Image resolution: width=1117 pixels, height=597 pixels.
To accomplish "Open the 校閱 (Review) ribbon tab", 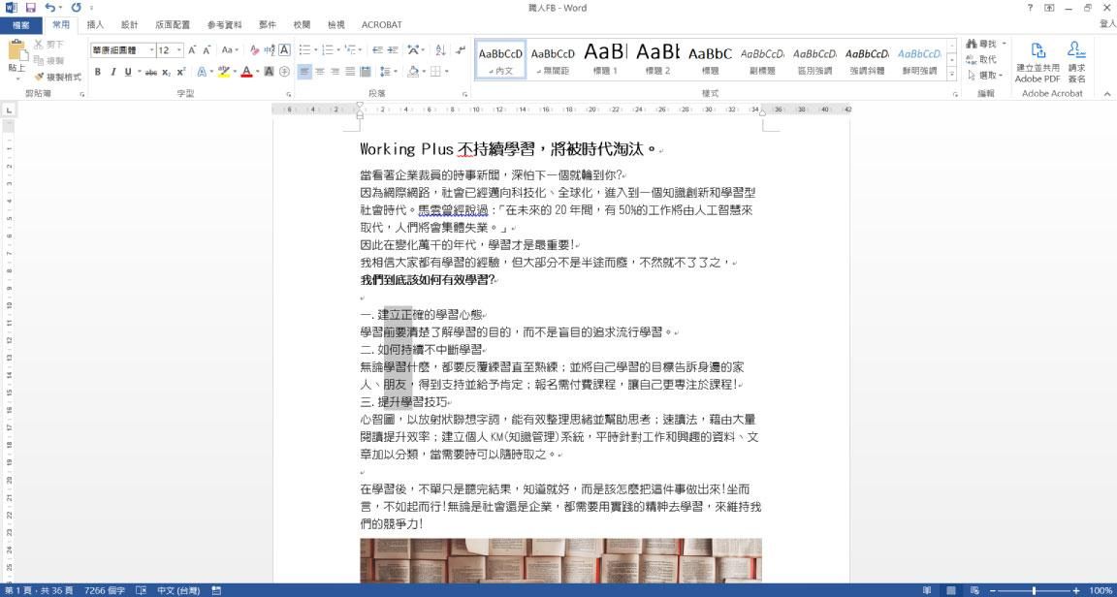I will [x=302, y=24].
